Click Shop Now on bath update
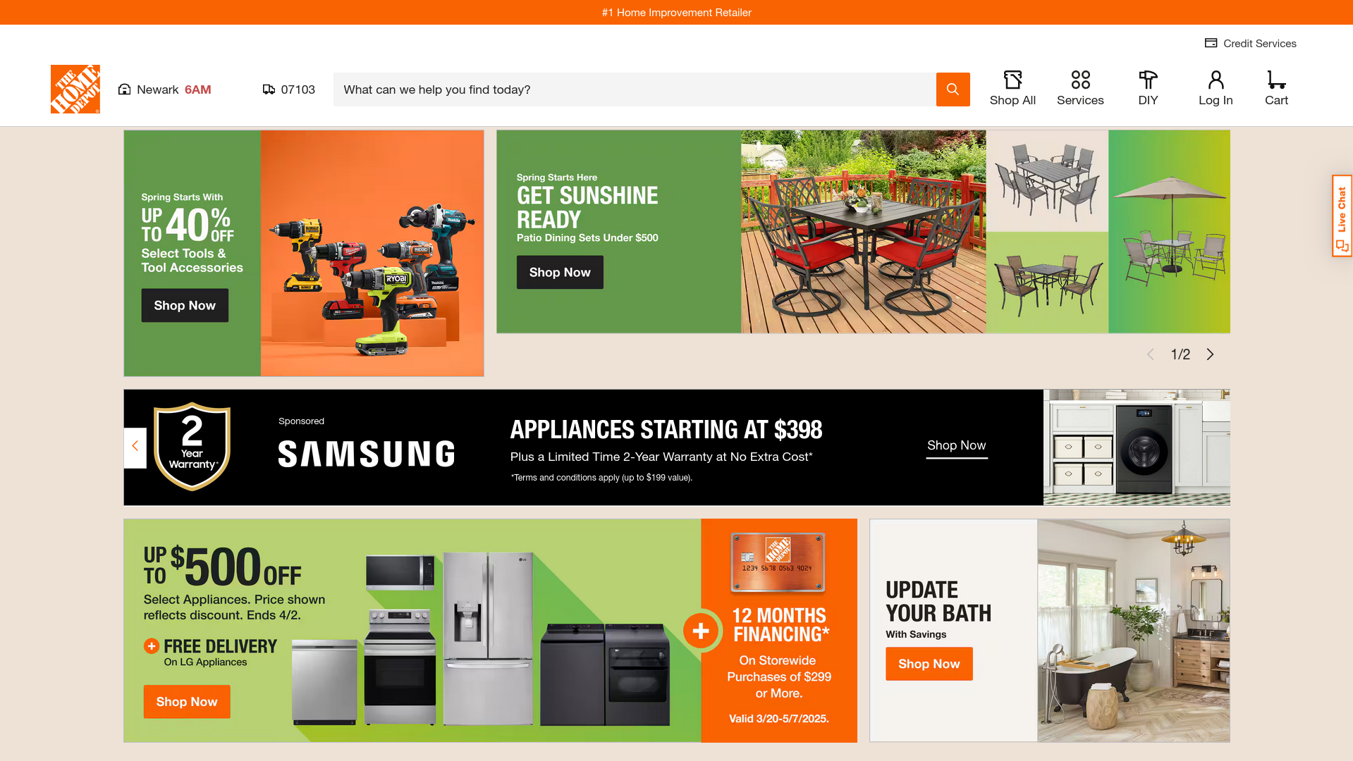This screenshot has height=761, width=1353. 929,664
